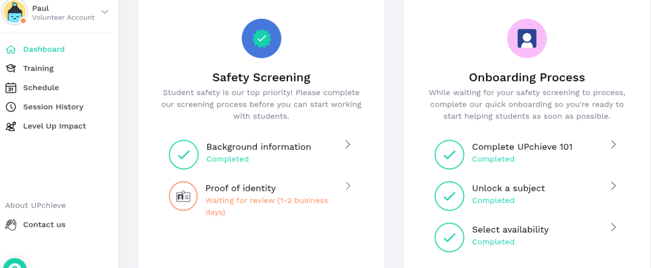Expand the Background information chevron arrow

click(x=348, y=145)
